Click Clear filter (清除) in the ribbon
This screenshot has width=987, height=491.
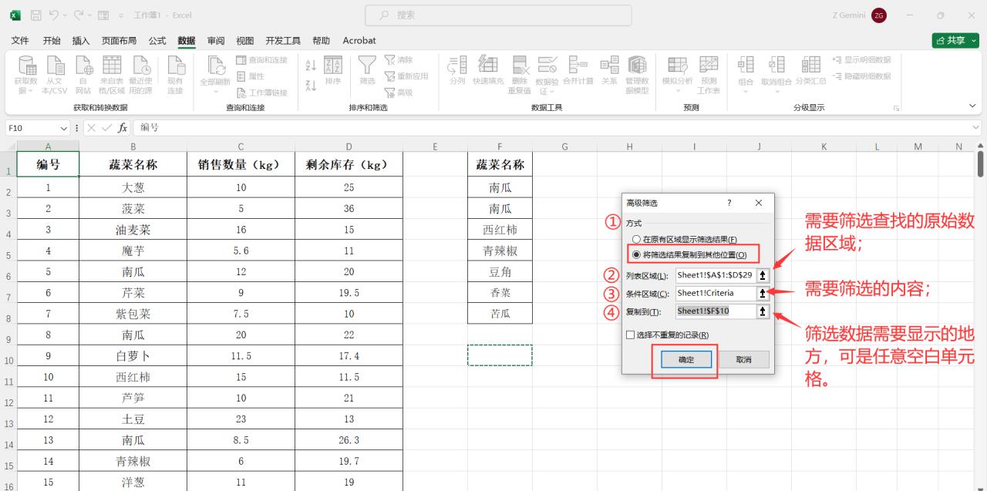pos(399,60)
